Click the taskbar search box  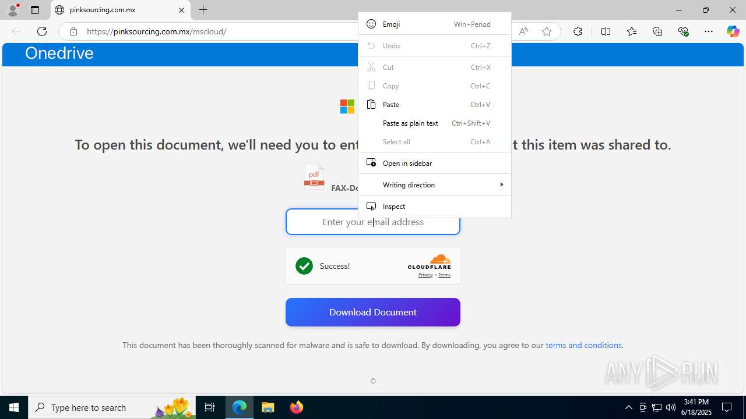(x=112, y=407)
